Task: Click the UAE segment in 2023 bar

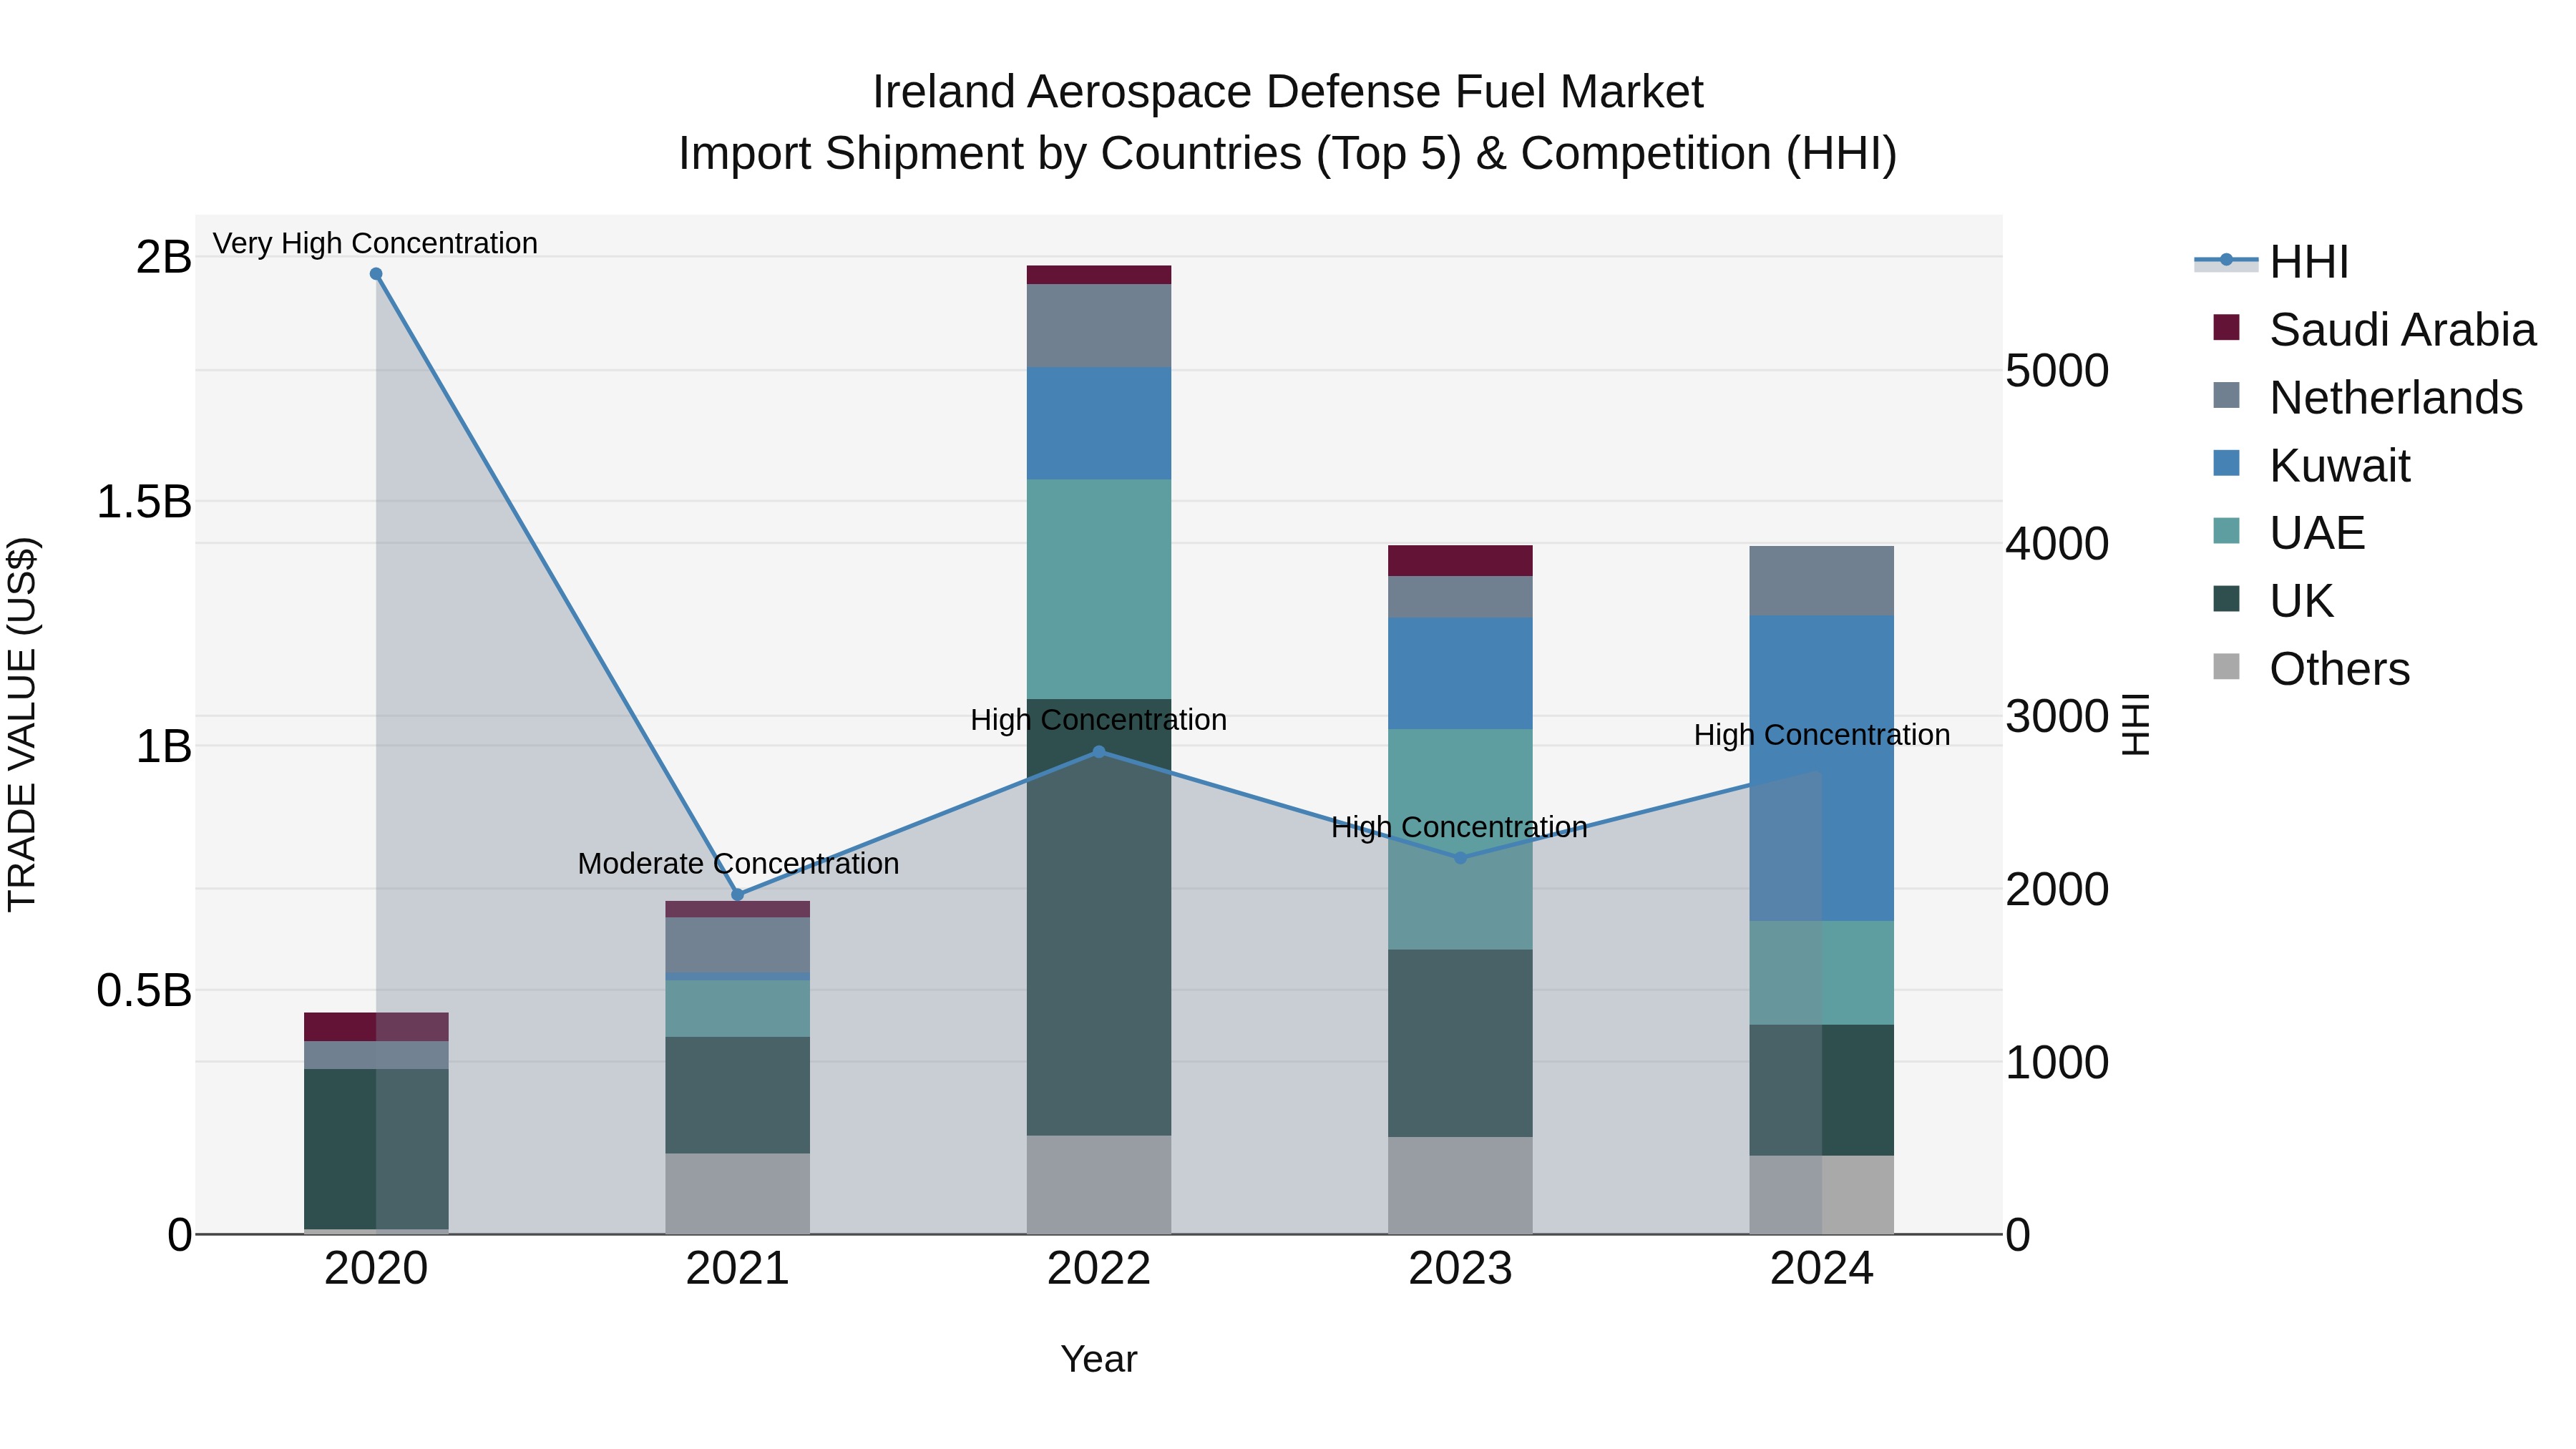Action: (x=1460, y=840)
